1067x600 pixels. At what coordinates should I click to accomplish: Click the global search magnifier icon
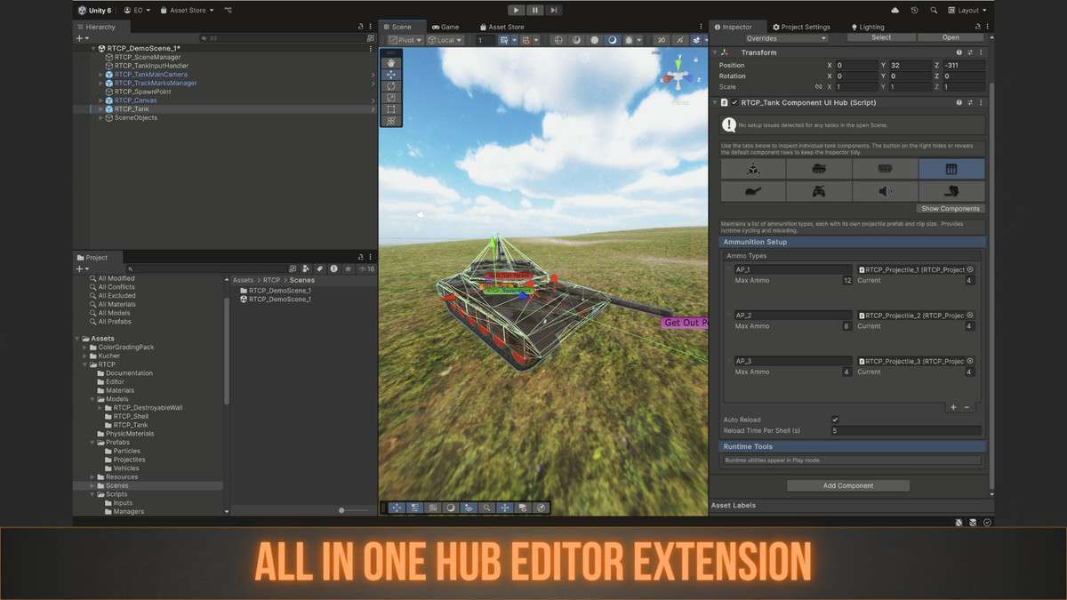coord(934,10)
